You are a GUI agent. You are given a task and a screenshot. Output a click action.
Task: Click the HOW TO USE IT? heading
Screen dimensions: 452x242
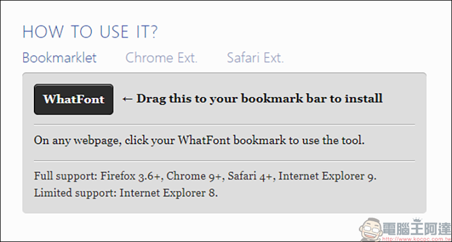(x=90, y=32)
